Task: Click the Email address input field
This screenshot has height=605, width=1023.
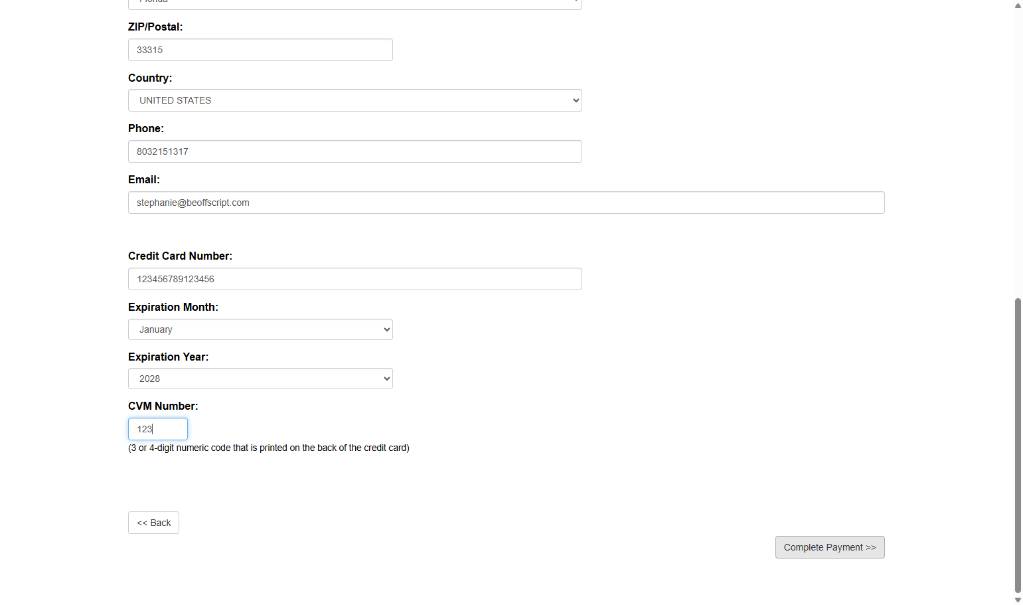Action: point(507,203)
